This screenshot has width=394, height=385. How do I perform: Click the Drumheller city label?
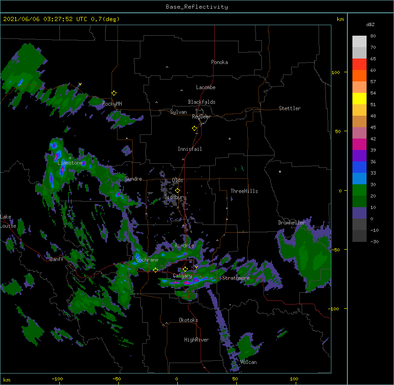coord(292,223)
